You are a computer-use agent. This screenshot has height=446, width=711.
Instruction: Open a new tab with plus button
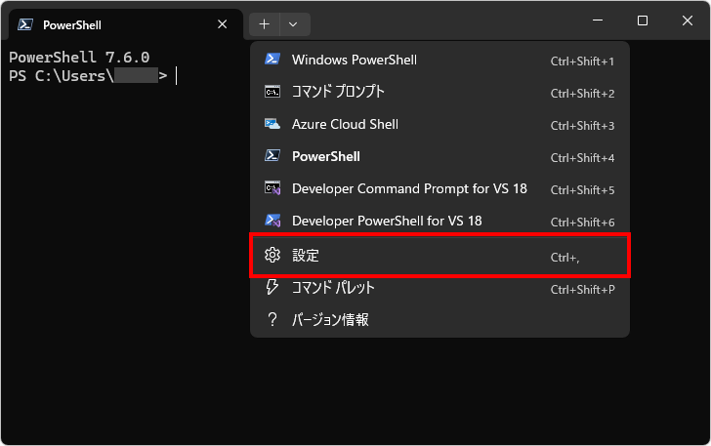pos(265,24)
